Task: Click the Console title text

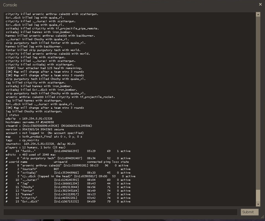Action: click(10, 5)
